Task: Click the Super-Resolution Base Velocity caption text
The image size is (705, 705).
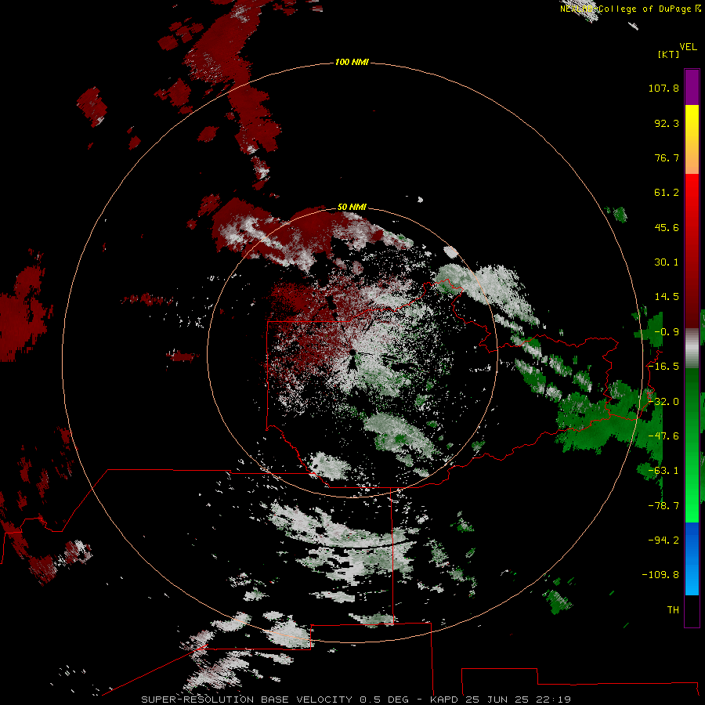Action: 356,700
